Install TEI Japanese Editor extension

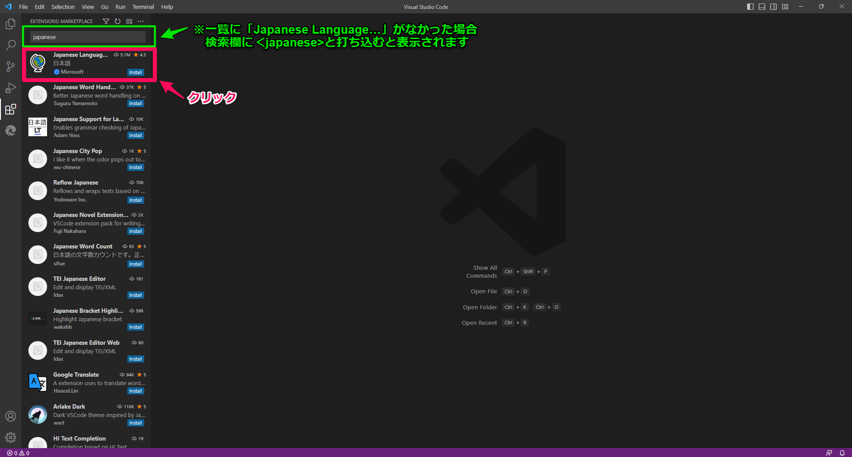point(136,295)
